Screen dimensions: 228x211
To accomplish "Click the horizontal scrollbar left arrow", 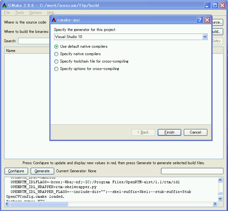I will 7,204.
